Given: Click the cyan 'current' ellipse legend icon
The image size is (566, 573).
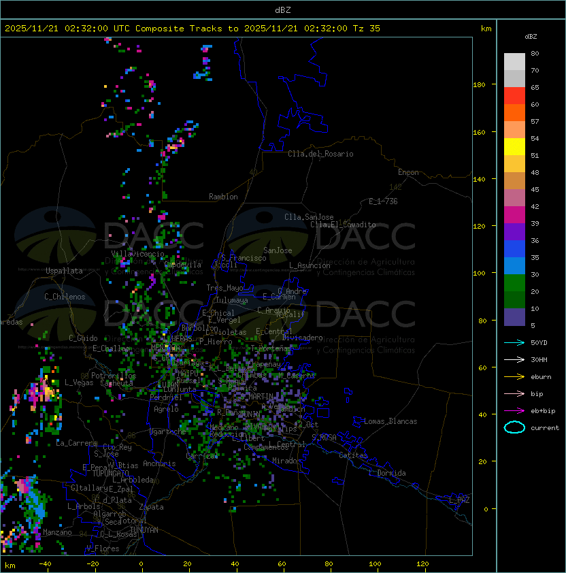Looking at the screenshot, I should (514, 427).
